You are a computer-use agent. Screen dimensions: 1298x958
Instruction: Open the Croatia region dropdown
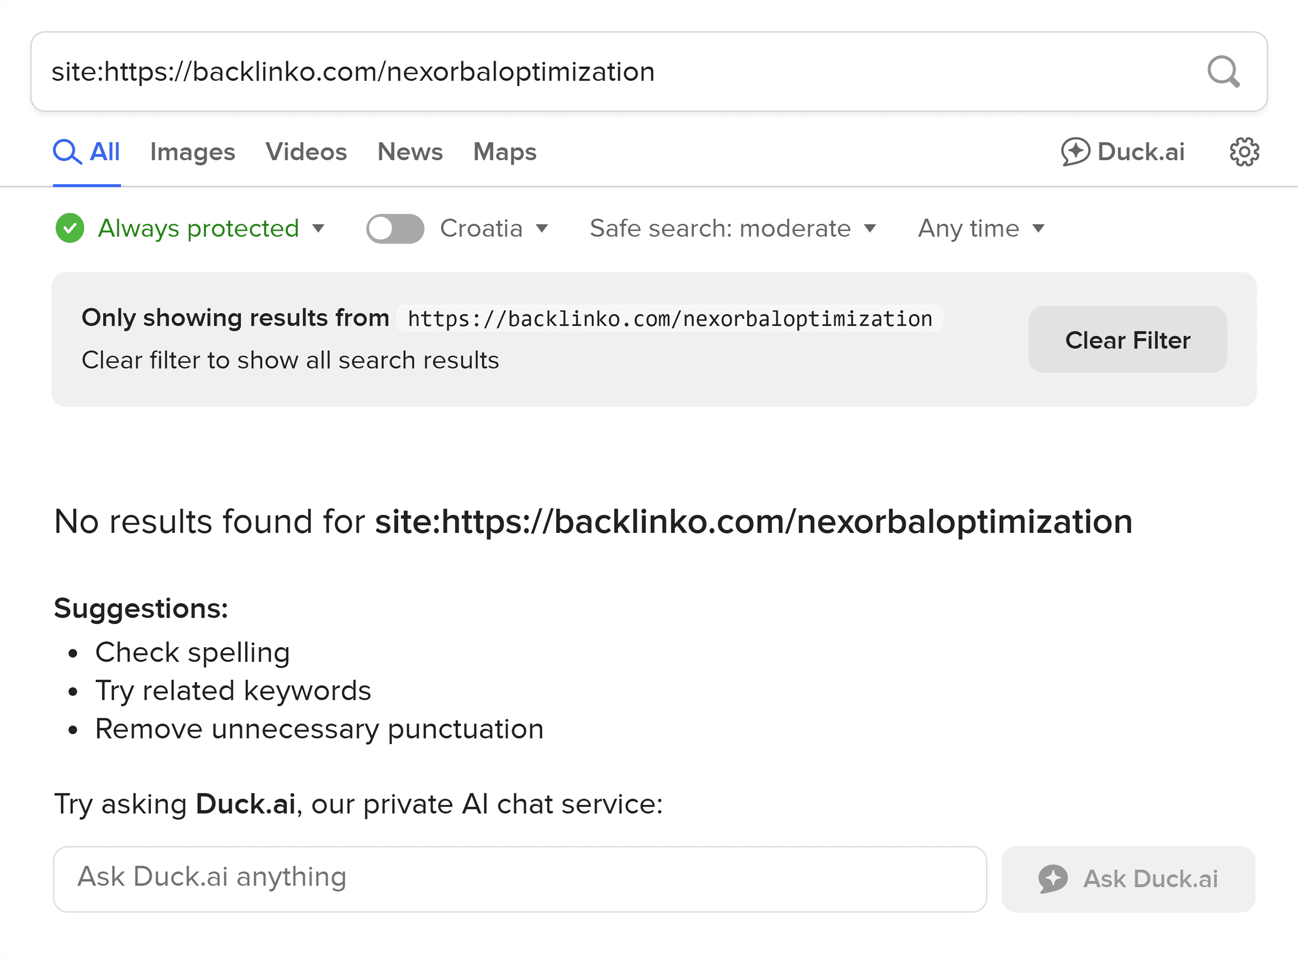(x=494, y=228)
